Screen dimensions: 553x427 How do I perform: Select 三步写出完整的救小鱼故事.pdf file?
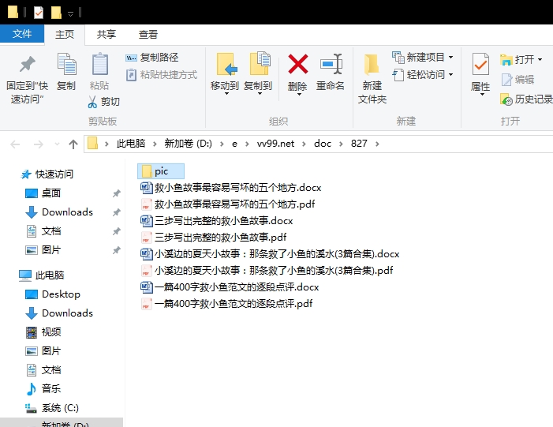coord(214,238)
